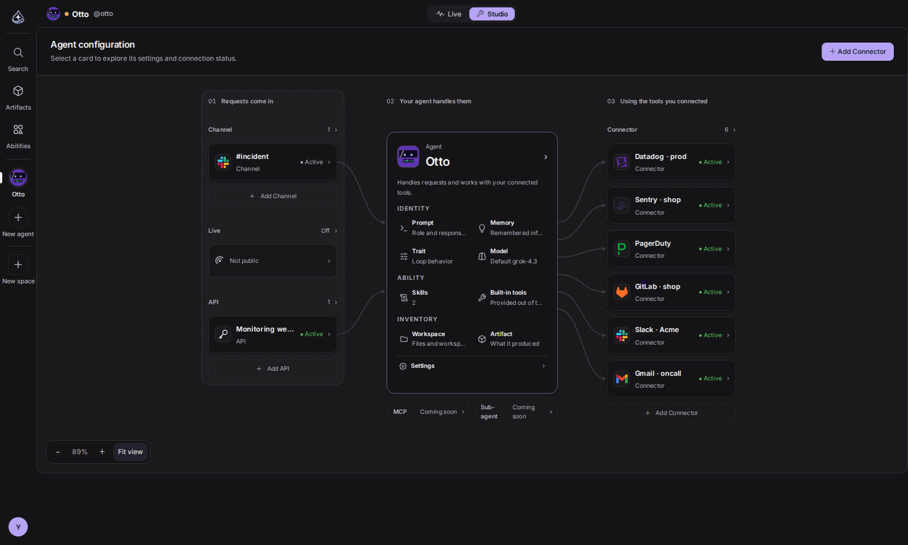Screen dimensions: 908x545
Task: Switch to Live mode
Action: pyautogui.click(x=449, y=14)
